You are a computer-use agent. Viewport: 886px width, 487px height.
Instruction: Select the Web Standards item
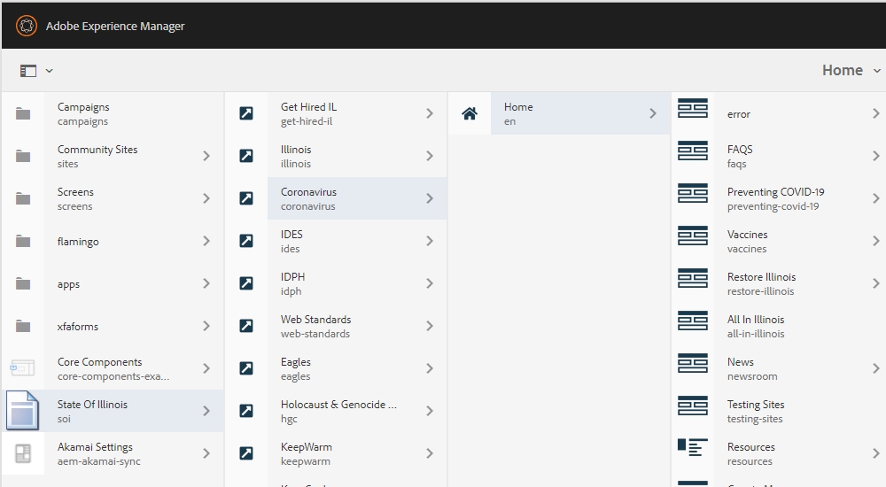(x=337, y=326)
